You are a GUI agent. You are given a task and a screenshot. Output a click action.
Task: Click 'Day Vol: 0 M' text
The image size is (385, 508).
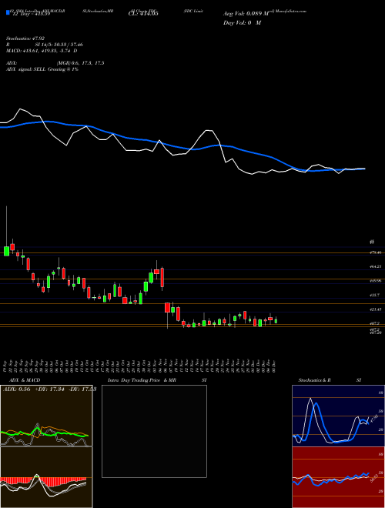point(242,23)
